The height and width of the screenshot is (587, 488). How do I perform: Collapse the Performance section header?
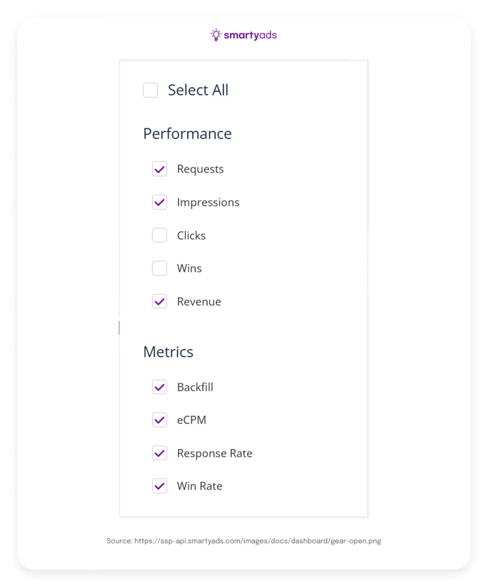tap(188, 134)
